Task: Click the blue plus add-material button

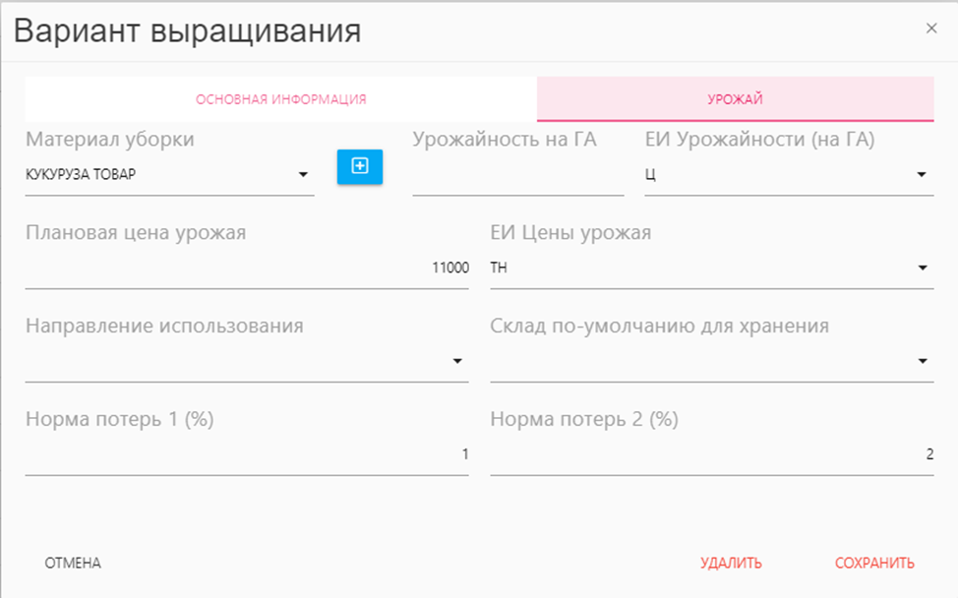Action: tap(360, 166)
